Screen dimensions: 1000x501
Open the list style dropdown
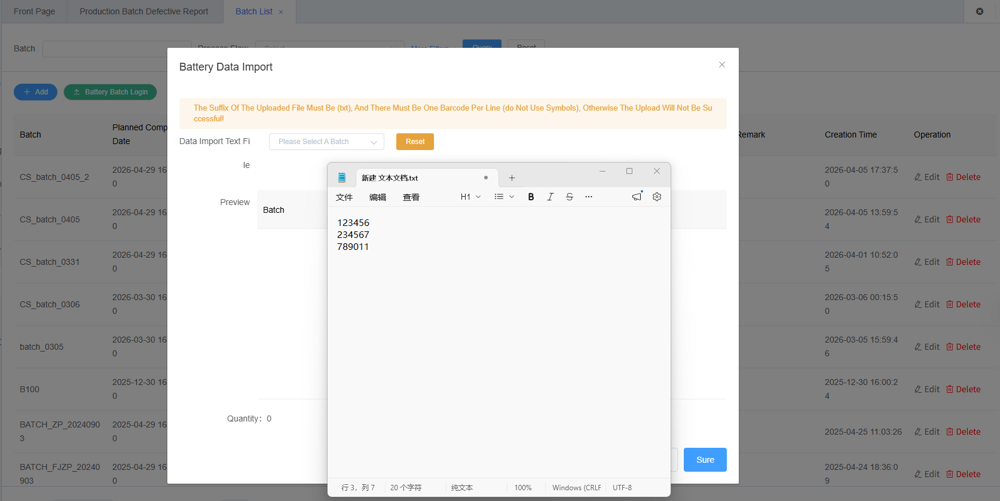504,197
